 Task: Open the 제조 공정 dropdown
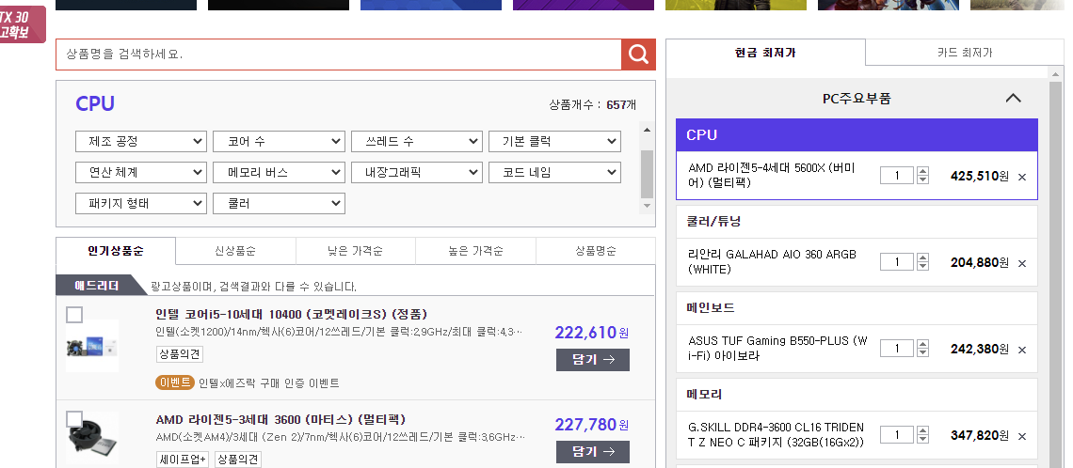[x=140, y=141]
